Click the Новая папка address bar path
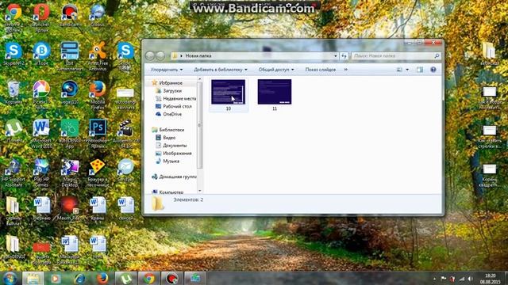 point(198,56)
